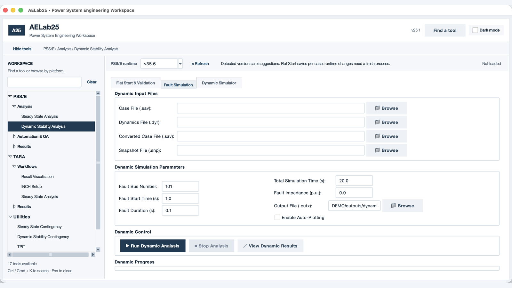Click Hide tools link

point(22,49)
